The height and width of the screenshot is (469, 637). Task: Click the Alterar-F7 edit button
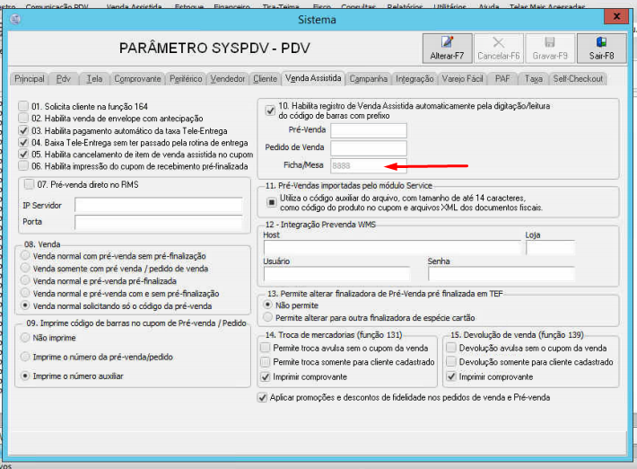(x=448, y=48)
